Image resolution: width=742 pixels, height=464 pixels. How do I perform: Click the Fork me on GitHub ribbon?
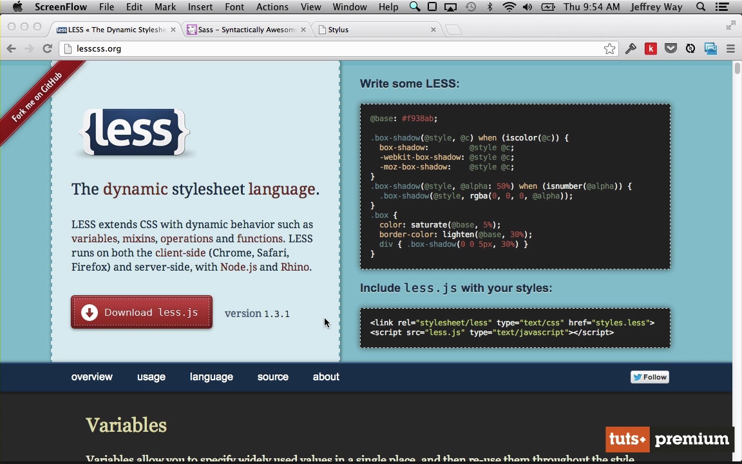click(37, 97)
